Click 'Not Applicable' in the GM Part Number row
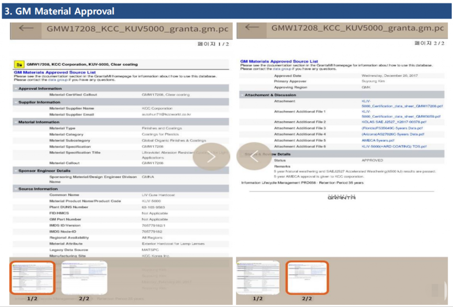 pos(154,219)
